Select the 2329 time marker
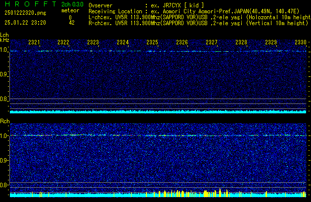 coord(271,42)
